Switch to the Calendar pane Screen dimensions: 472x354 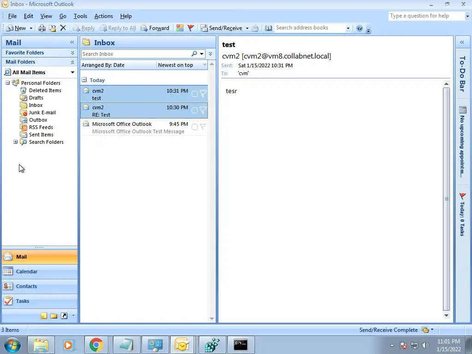[x=40, y=271]
